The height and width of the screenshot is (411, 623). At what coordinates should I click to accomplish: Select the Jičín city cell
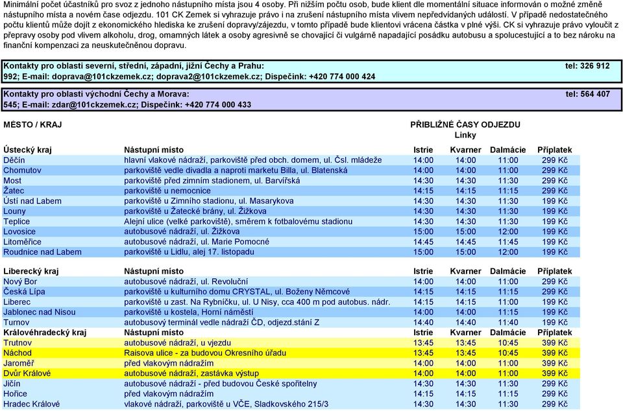pyautogui.click(x=12, y=384)
